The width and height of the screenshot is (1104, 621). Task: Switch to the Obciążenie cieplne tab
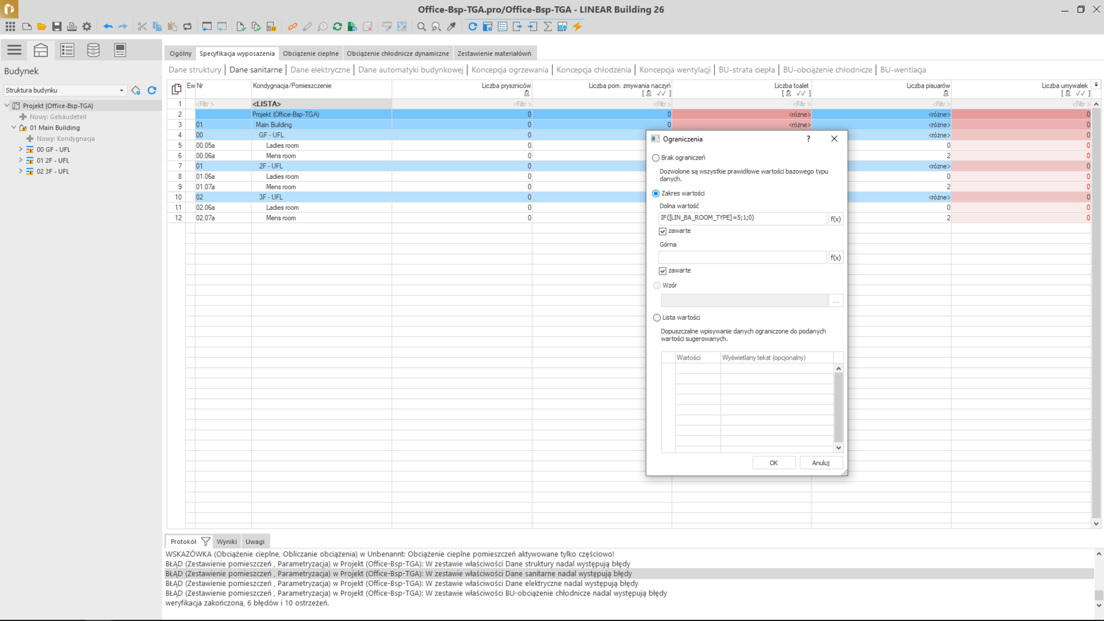(310, 53)
